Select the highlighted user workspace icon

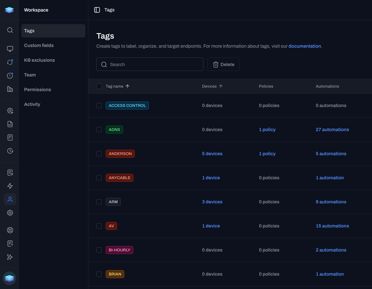(10, 199)
